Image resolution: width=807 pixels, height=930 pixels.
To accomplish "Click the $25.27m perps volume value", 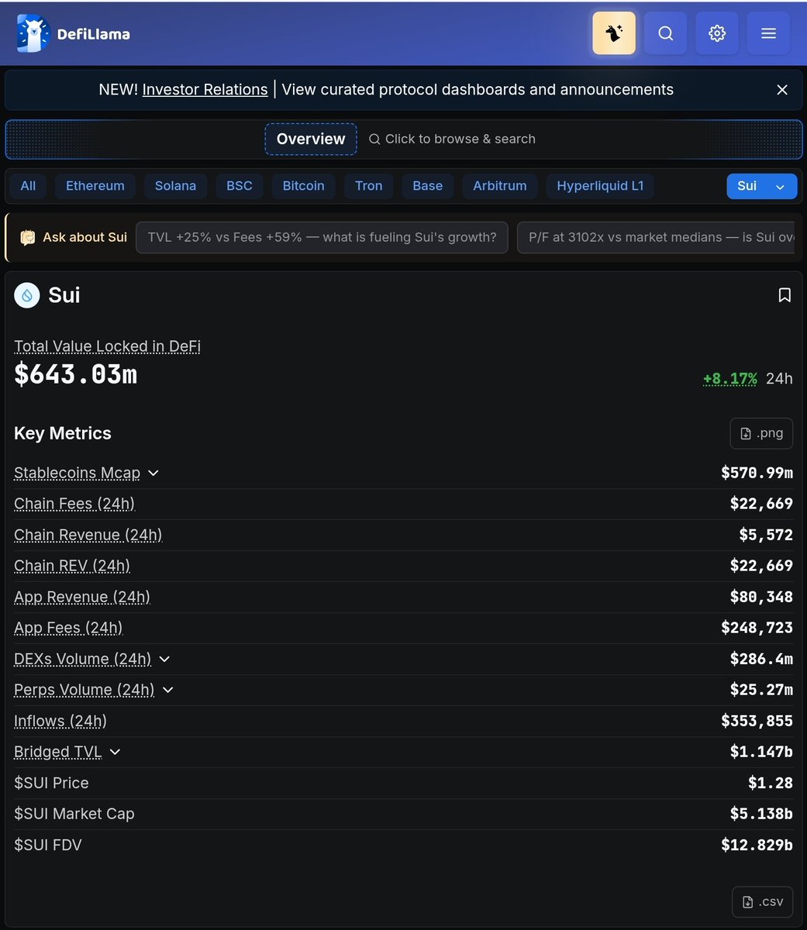I will pyautogui.click(x=761, y=690).
